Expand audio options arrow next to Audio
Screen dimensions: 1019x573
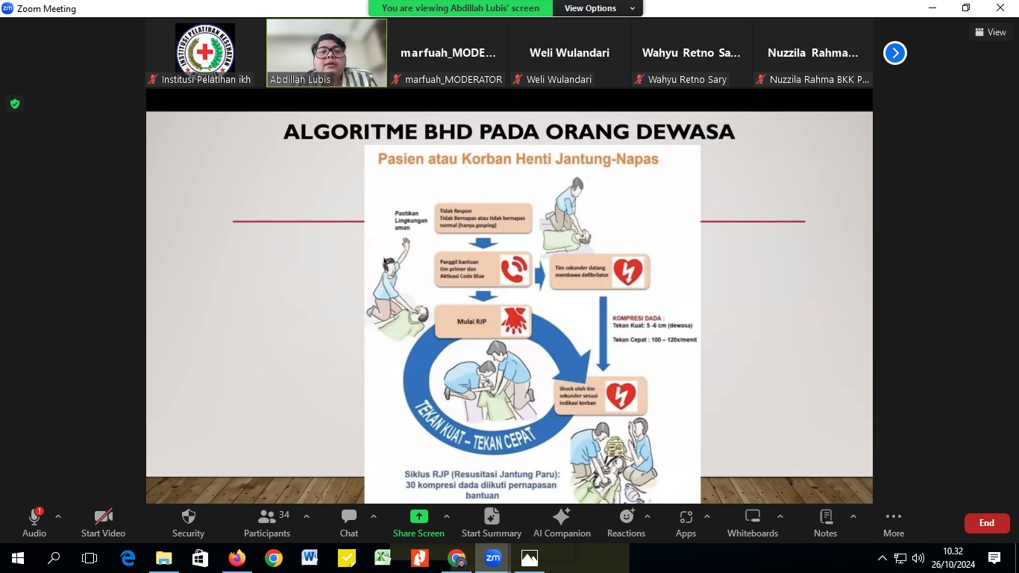tap(58, 516)
